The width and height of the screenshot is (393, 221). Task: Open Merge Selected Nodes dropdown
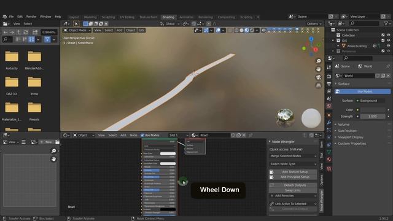(293, 156)
